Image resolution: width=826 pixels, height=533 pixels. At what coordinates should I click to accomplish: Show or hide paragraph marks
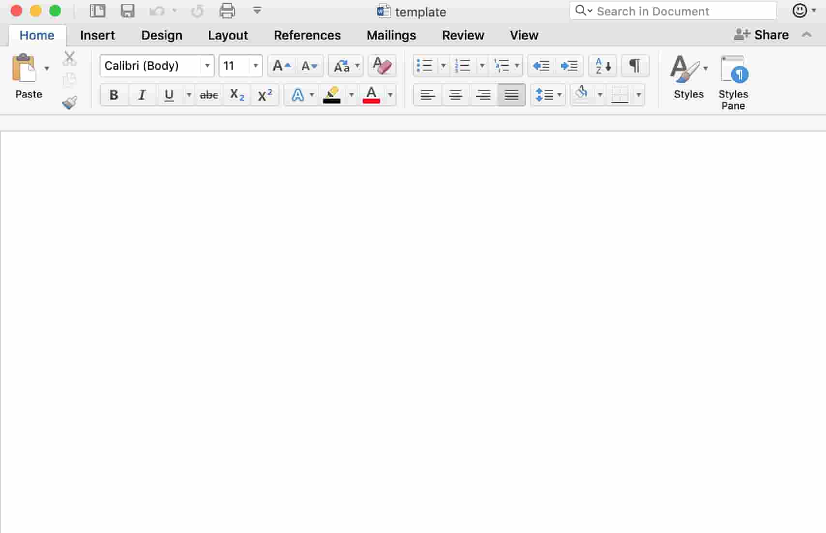coord(635,66)
